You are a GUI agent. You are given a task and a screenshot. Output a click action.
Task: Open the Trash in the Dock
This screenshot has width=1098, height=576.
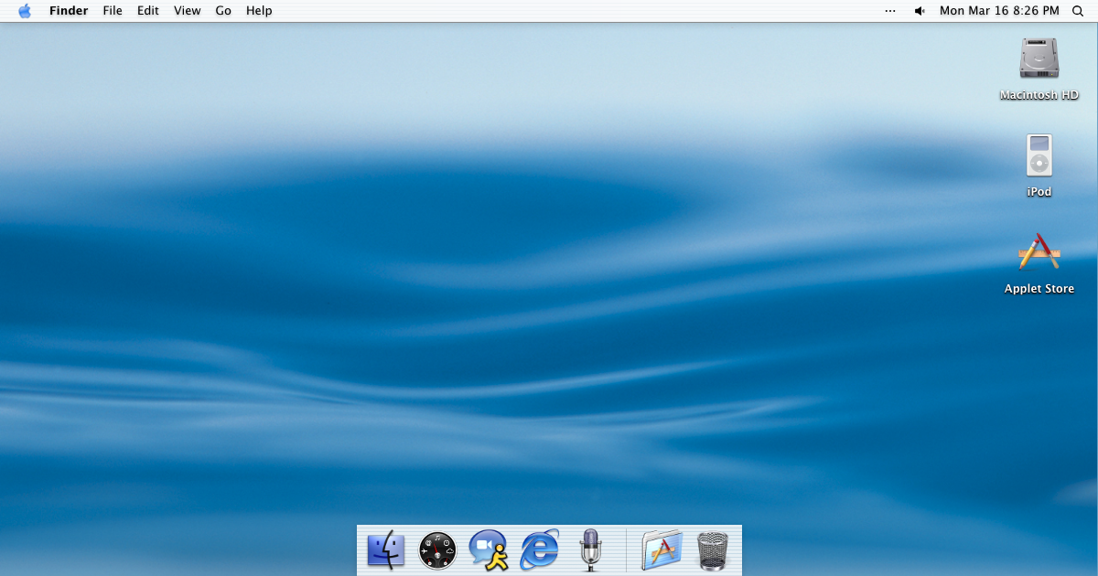712,550
